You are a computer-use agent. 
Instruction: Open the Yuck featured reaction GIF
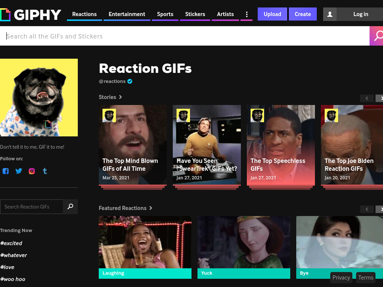tap(244, 247)
